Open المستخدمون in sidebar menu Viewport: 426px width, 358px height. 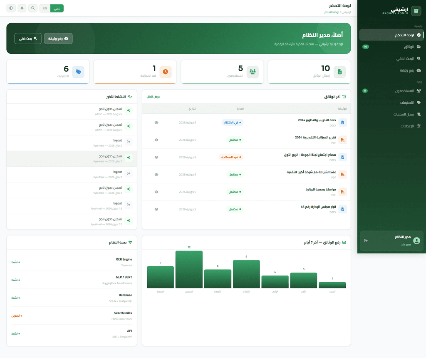(x=391, y=91)
